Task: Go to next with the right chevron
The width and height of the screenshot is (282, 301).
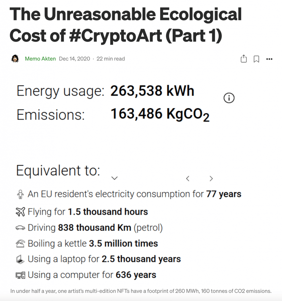Action: pyautogui.click(x=211, y=178)
